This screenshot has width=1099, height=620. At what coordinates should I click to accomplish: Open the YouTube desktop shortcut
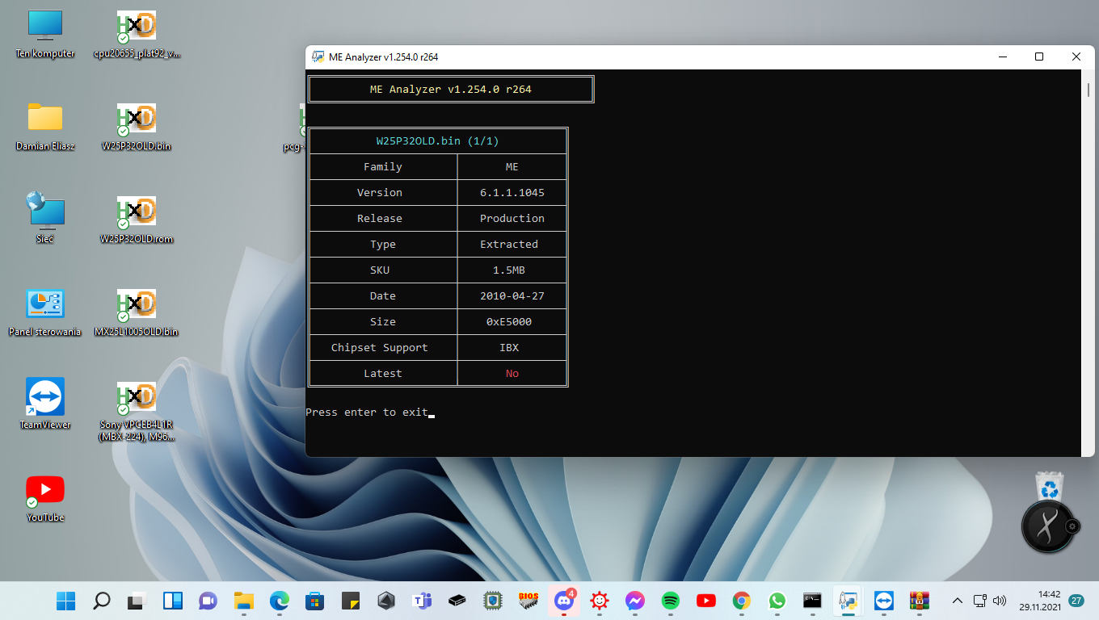pos(45,491)
